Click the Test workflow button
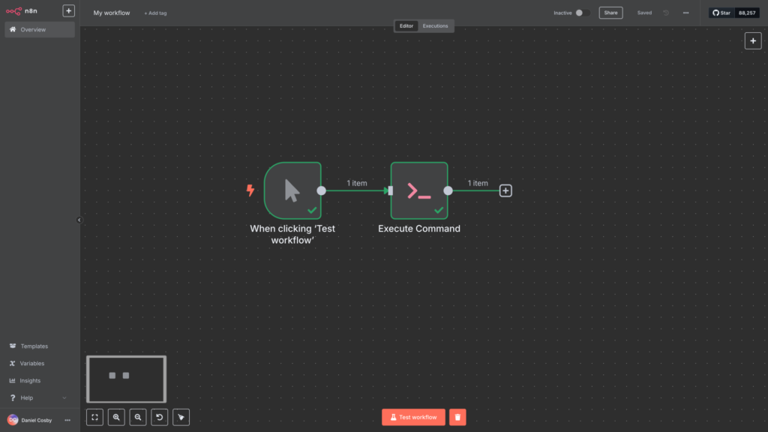This screenshot has width=768, height=432. click(x=413, y=417)
